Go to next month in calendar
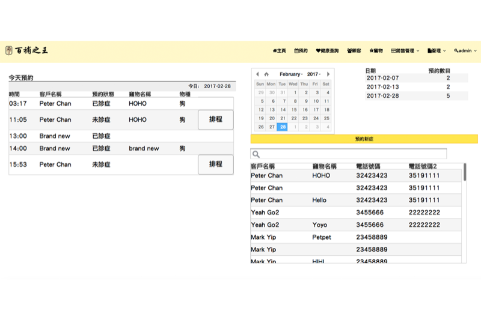Viewport: 481px width, 320px height. tap(328, 74)
